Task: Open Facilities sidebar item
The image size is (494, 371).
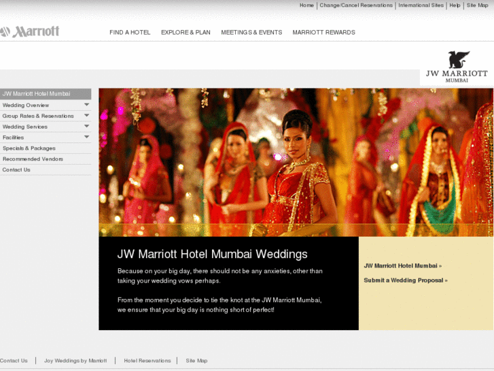Action: coord(13,138)
